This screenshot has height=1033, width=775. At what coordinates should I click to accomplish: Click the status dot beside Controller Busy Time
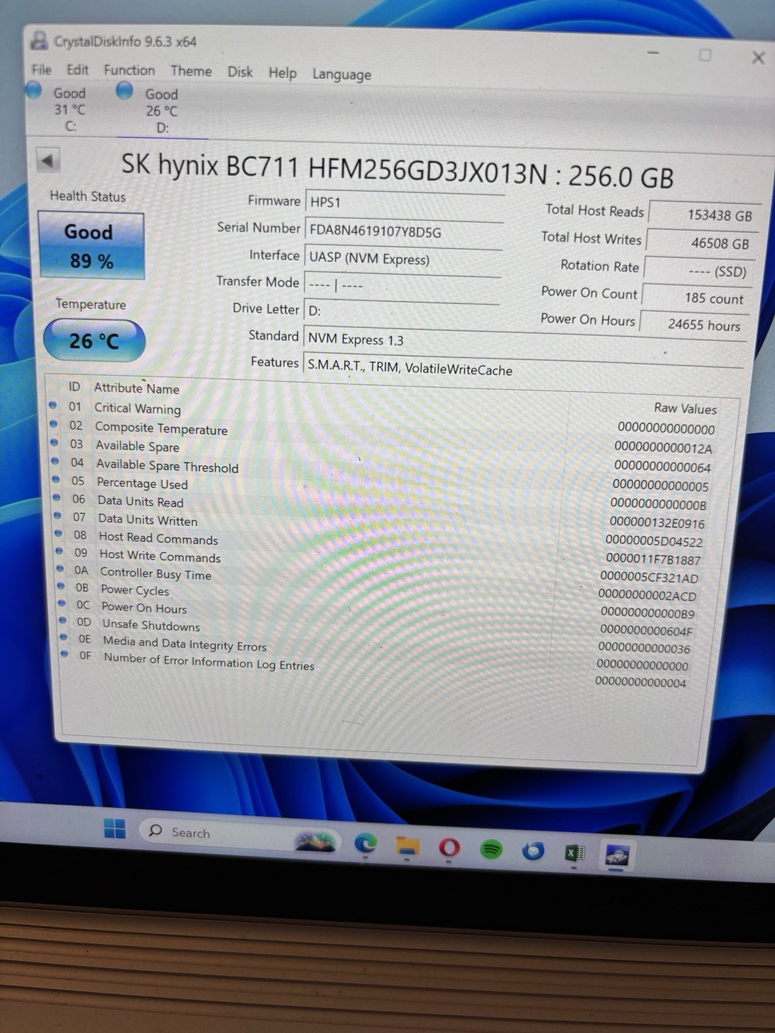[60, 569]
